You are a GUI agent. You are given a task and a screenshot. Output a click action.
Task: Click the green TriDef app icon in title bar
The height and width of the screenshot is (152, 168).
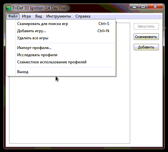pyautogui.click(x=8, y=8)
